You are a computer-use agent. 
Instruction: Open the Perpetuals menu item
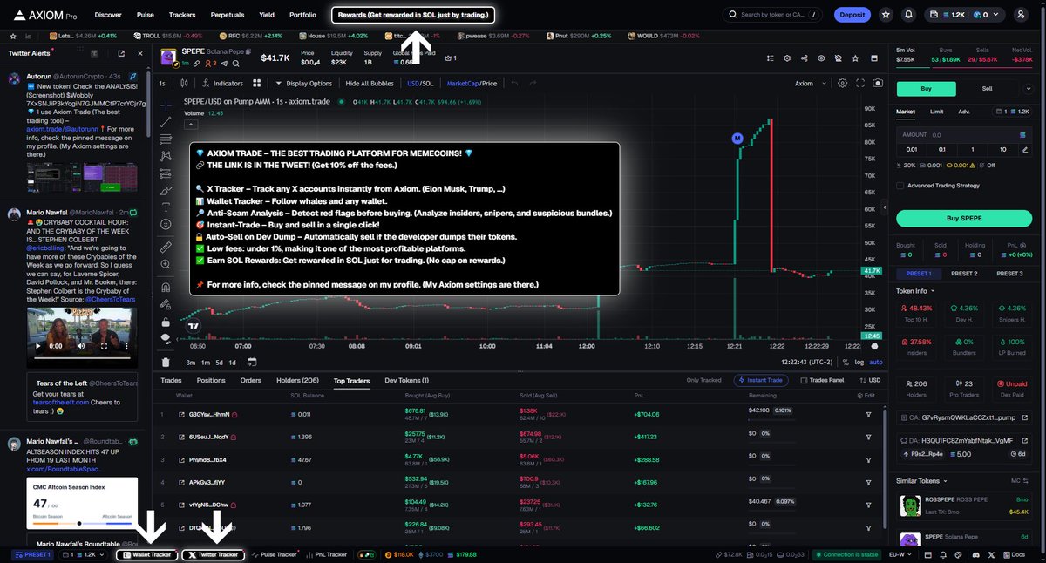[x=227, y=15]
